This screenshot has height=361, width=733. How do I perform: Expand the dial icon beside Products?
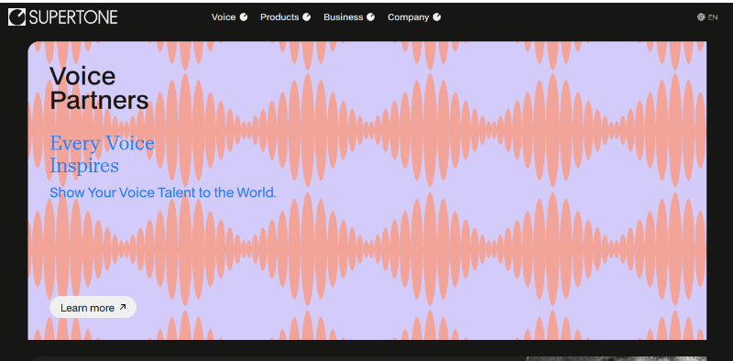coord(307,17)
